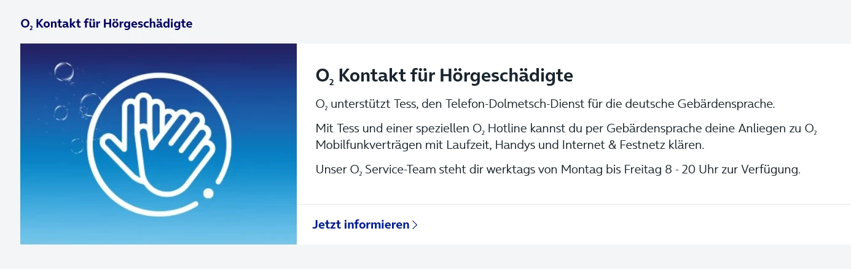Click the chevron arrow beside Jetzt informieren
This screenshot has height=269, width=851.
[x=415, y=225]
